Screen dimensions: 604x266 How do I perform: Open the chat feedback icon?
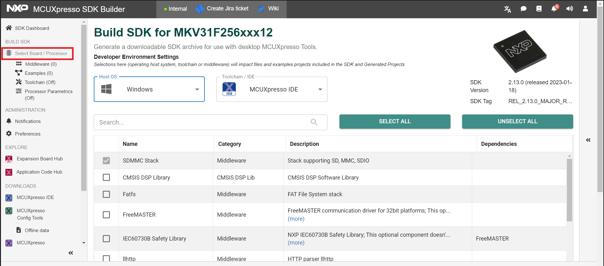(523, 9)
